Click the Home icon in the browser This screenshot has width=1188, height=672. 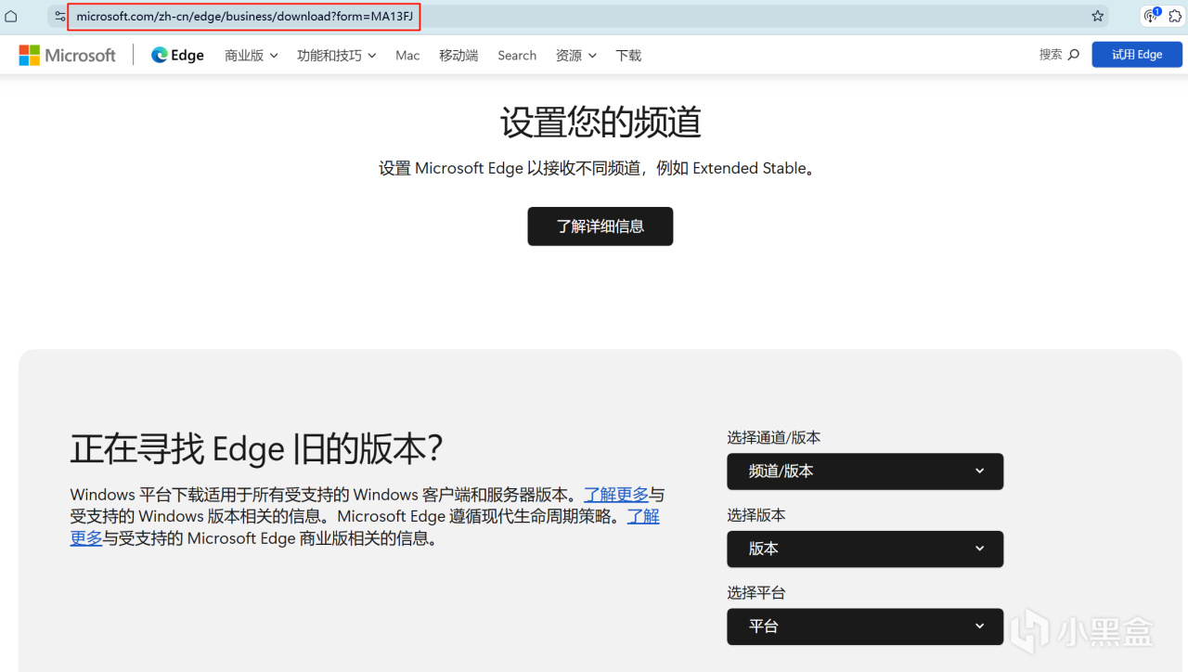(10, 16)
